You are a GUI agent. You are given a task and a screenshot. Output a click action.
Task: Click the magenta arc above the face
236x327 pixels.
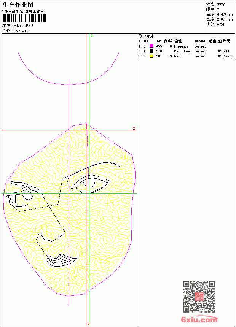(69, 69)
